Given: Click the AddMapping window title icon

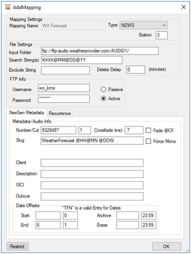Looking at the screenshot, I should point(8,7).
